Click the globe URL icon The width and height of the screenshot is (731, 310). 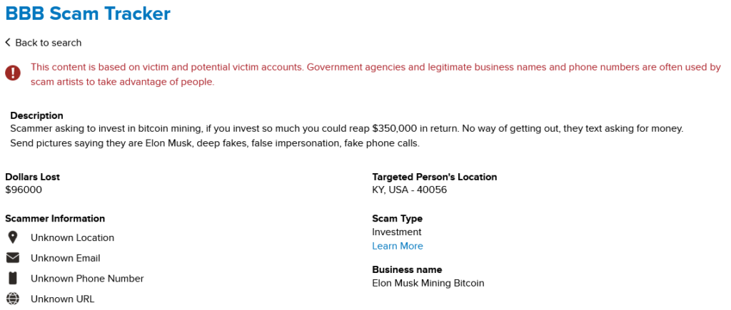coord(13,299)
